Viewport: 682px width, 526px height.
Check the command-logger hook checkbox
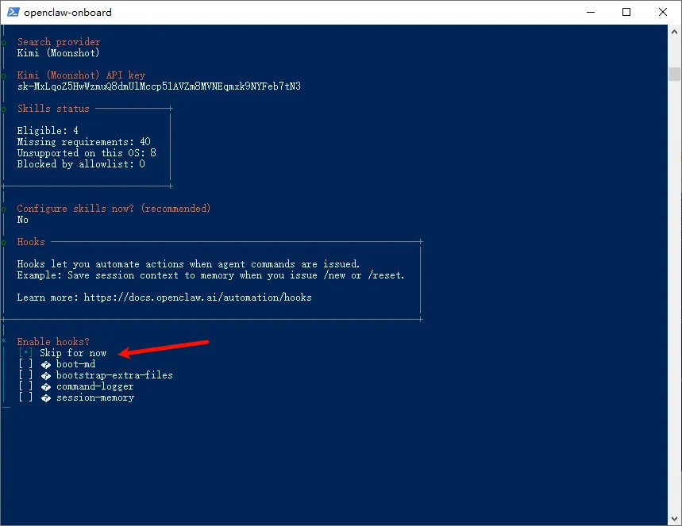point(25,386)
